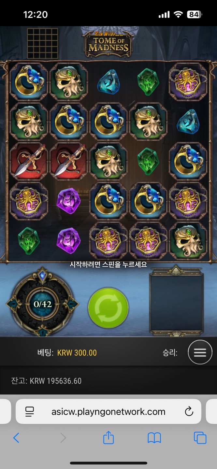This screenshot has height=469, width=217.
Task: Open the hamburger menu button
Action: click(x=200, y=352)
